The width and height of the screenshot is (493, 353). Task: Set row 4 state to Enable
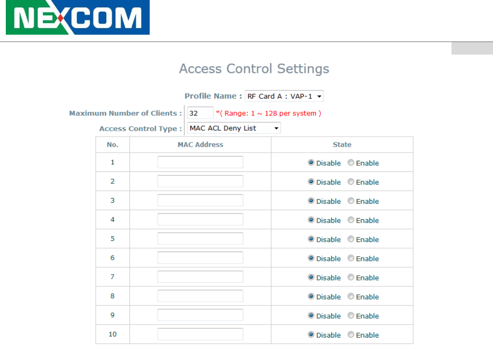tap(351, 220)
